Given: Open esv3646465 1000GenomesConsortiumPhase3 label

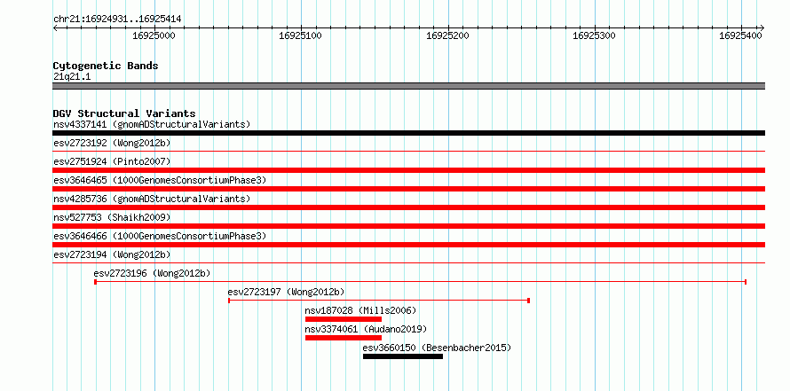Looking at the screenshot, I should pos(160,180).
